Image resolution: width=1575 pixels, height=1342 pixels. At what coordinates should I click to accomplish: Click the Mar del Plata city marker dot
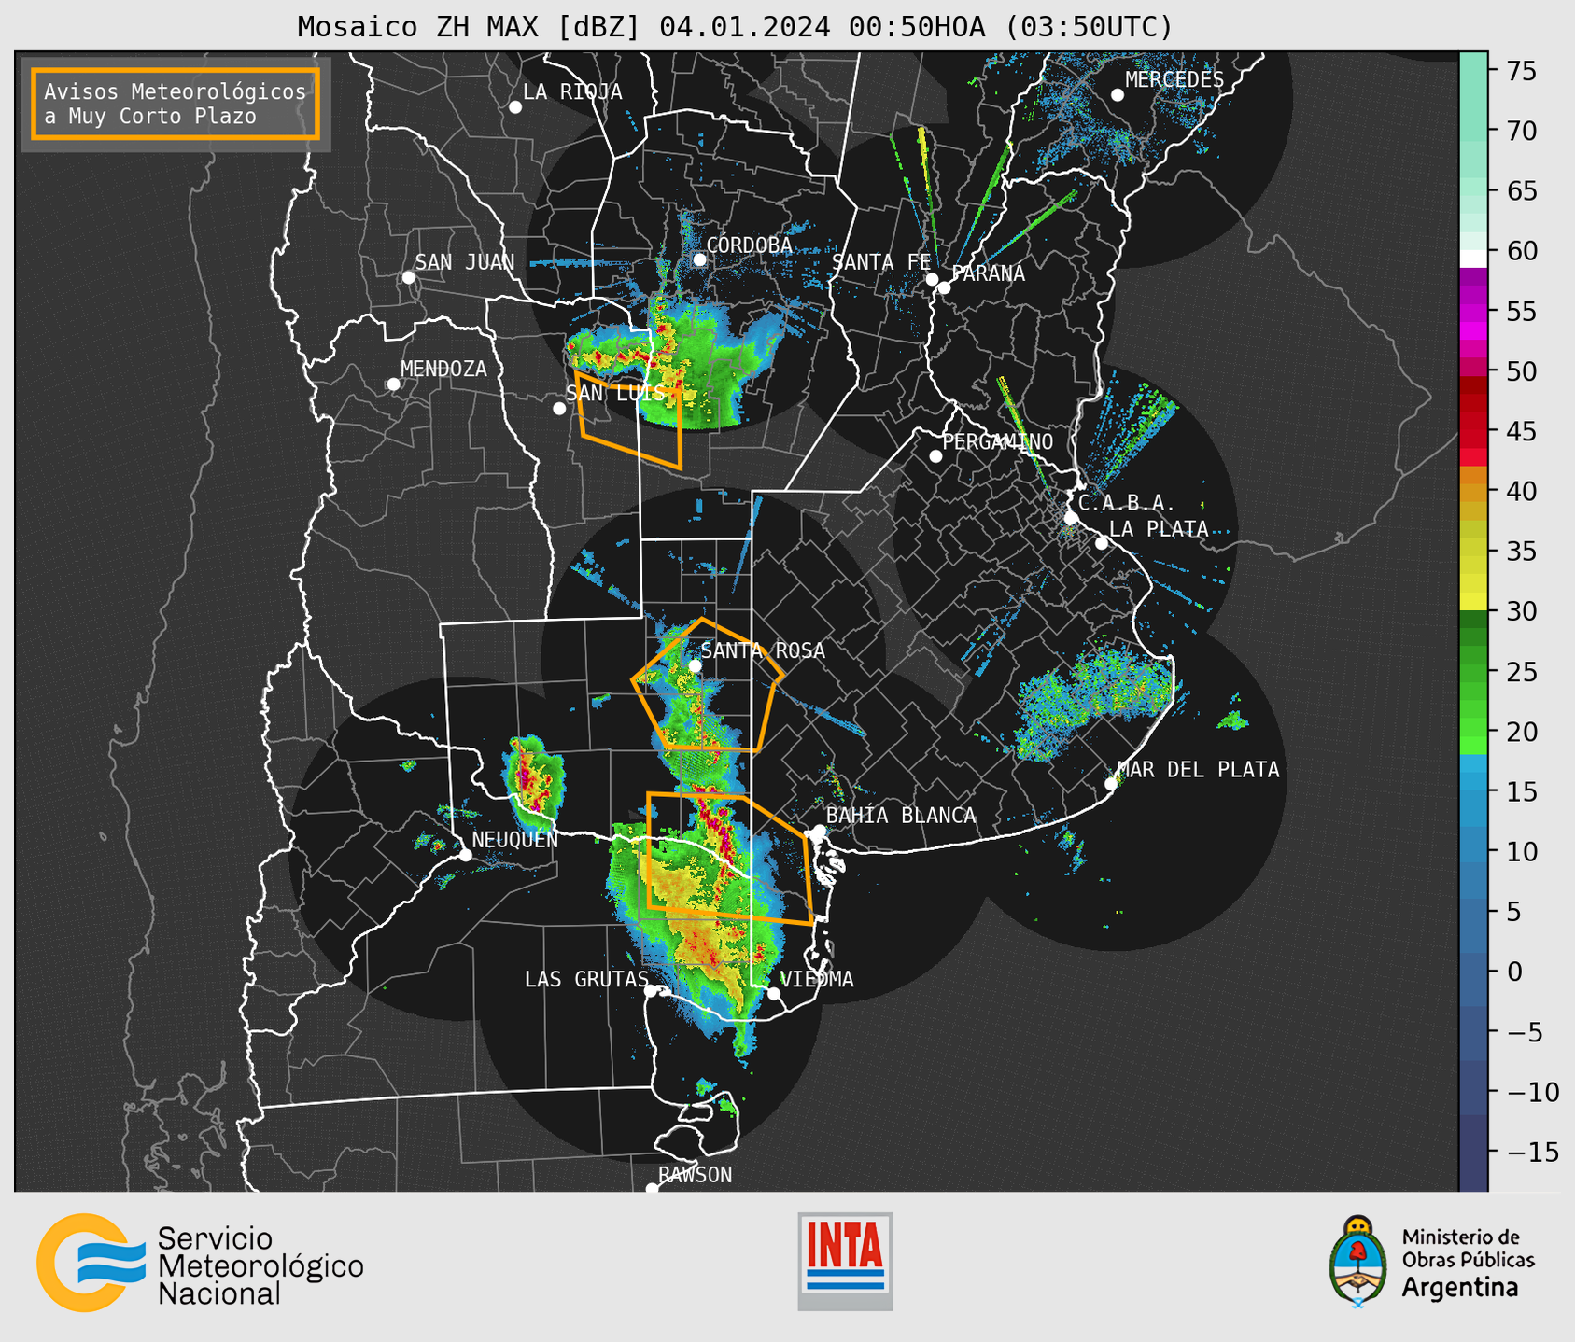[x=1111, y=784]
